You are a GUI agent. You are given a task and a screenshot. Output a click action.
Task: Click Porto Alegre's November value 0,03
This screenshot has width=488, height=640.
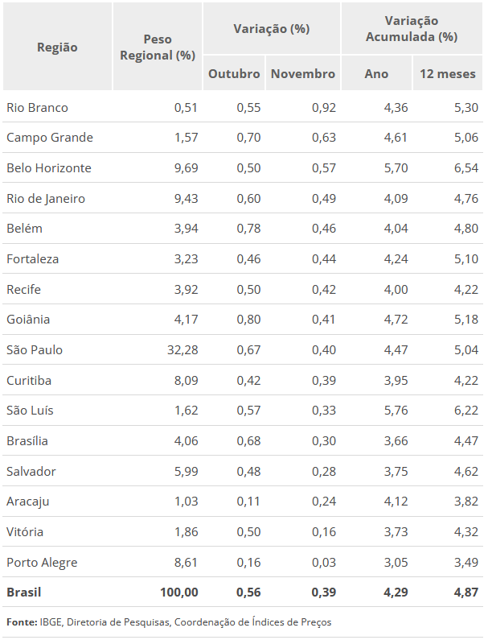324,562
